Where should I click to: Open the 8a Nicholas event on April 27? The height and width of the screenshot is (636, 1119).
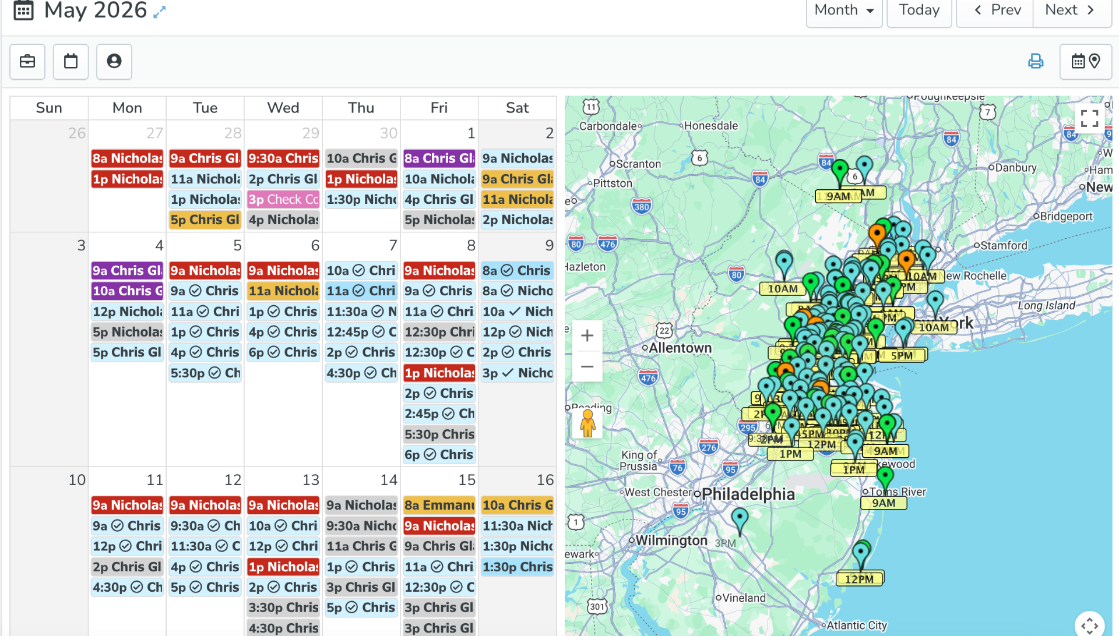tap(127, 158)
